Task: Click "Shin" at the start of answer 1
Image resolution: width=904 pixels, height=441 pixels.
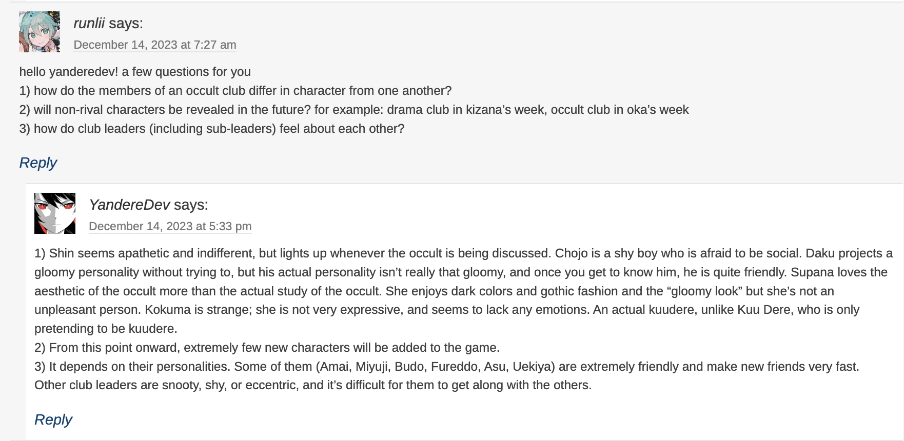Action: tap(62, 253)
